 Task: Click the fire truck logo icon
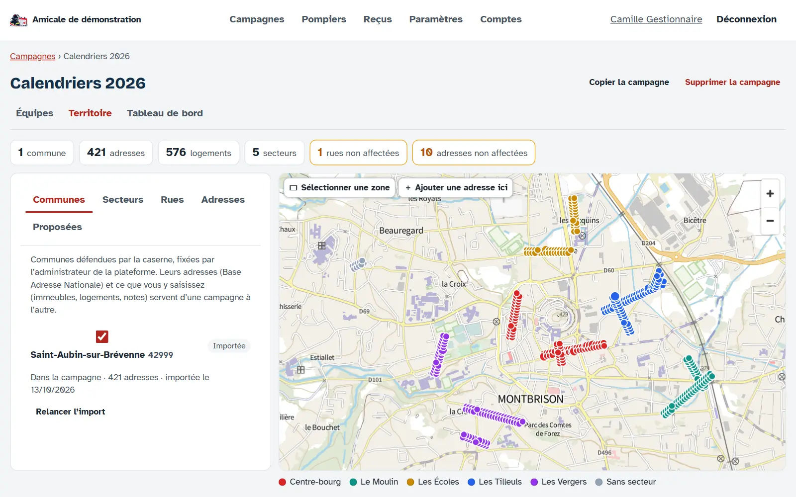pyautogui.click(x=19, y=20)
